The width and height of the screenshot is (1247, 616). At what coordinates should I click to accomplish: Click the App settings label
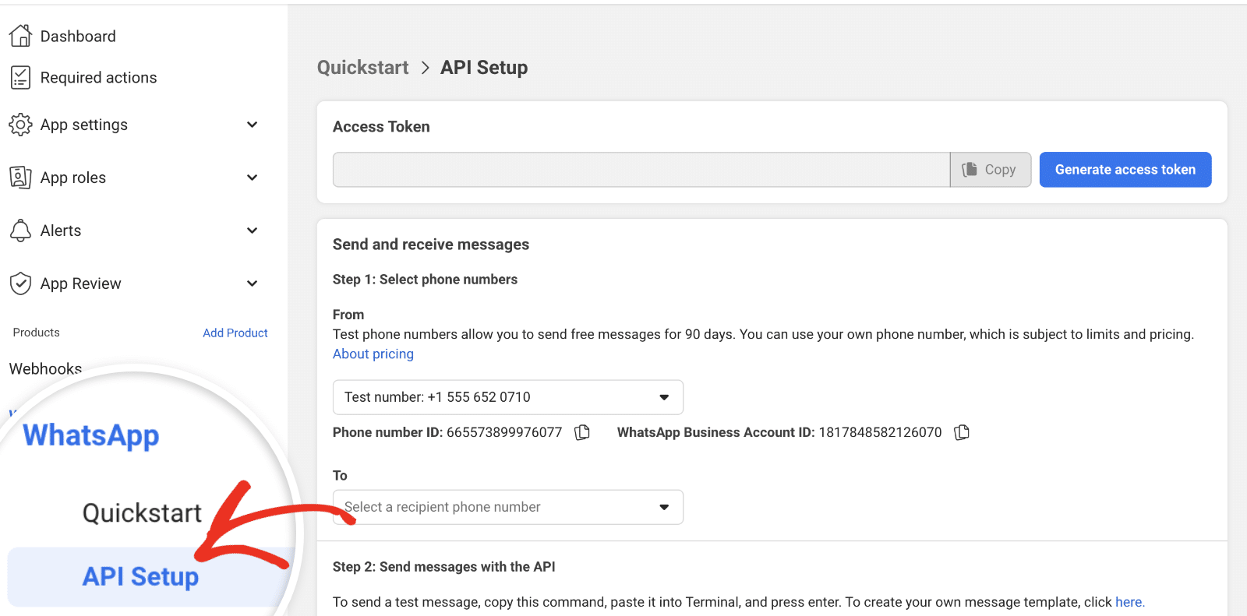pos(84,125)
